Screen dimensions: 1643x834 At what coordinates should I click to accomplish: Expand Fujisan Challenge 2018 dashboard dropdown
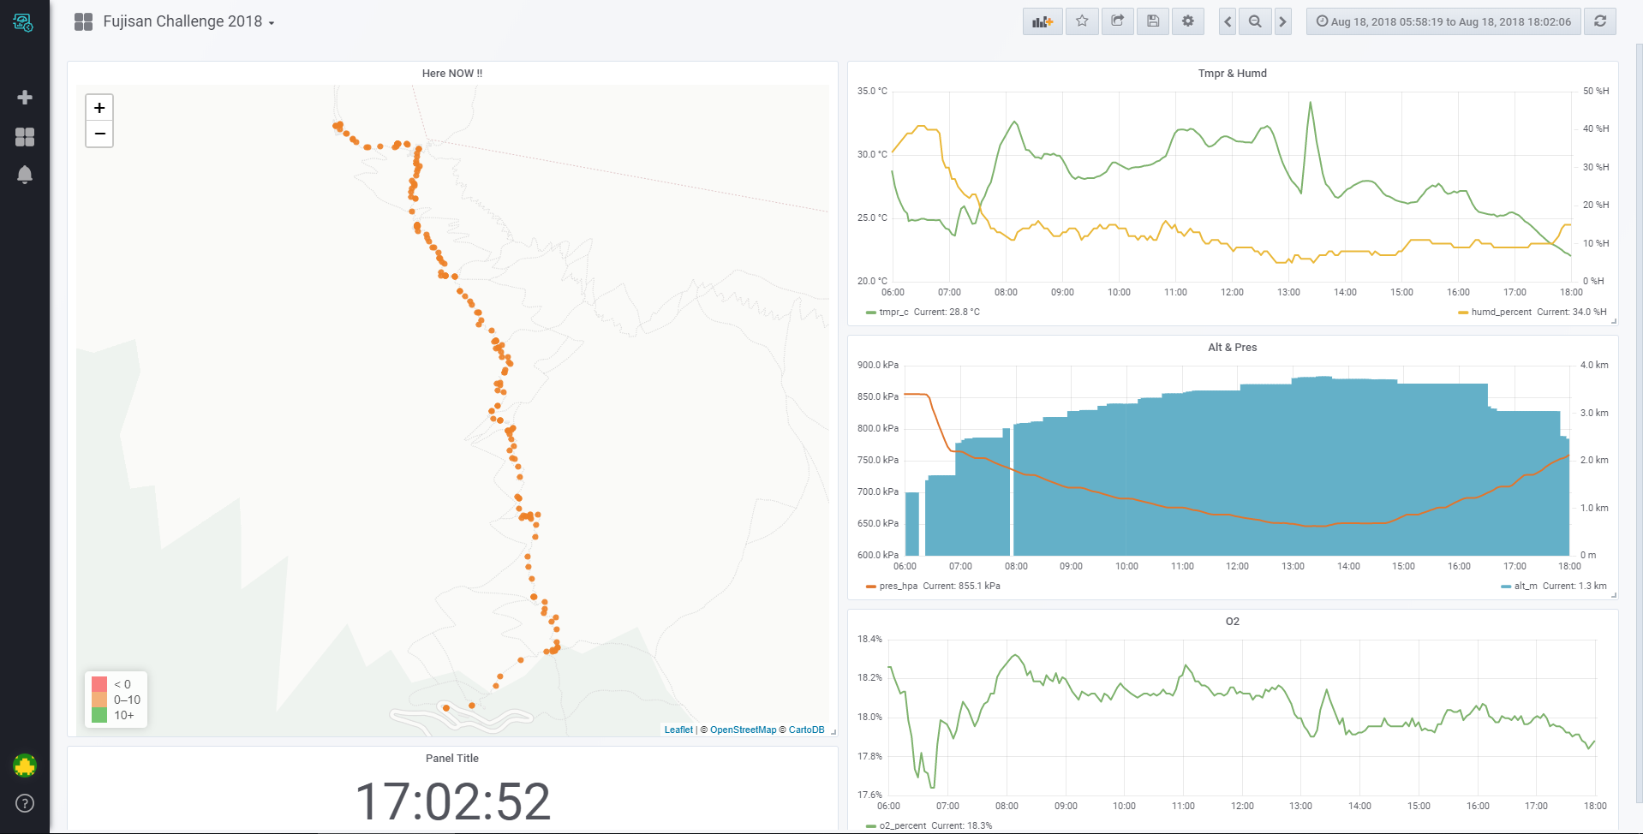click(188, 21)
